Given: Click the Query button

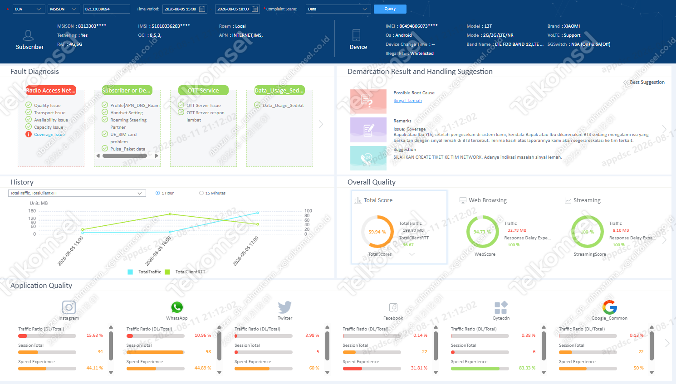Looking at the screenshot, I should tap(390, 9).
